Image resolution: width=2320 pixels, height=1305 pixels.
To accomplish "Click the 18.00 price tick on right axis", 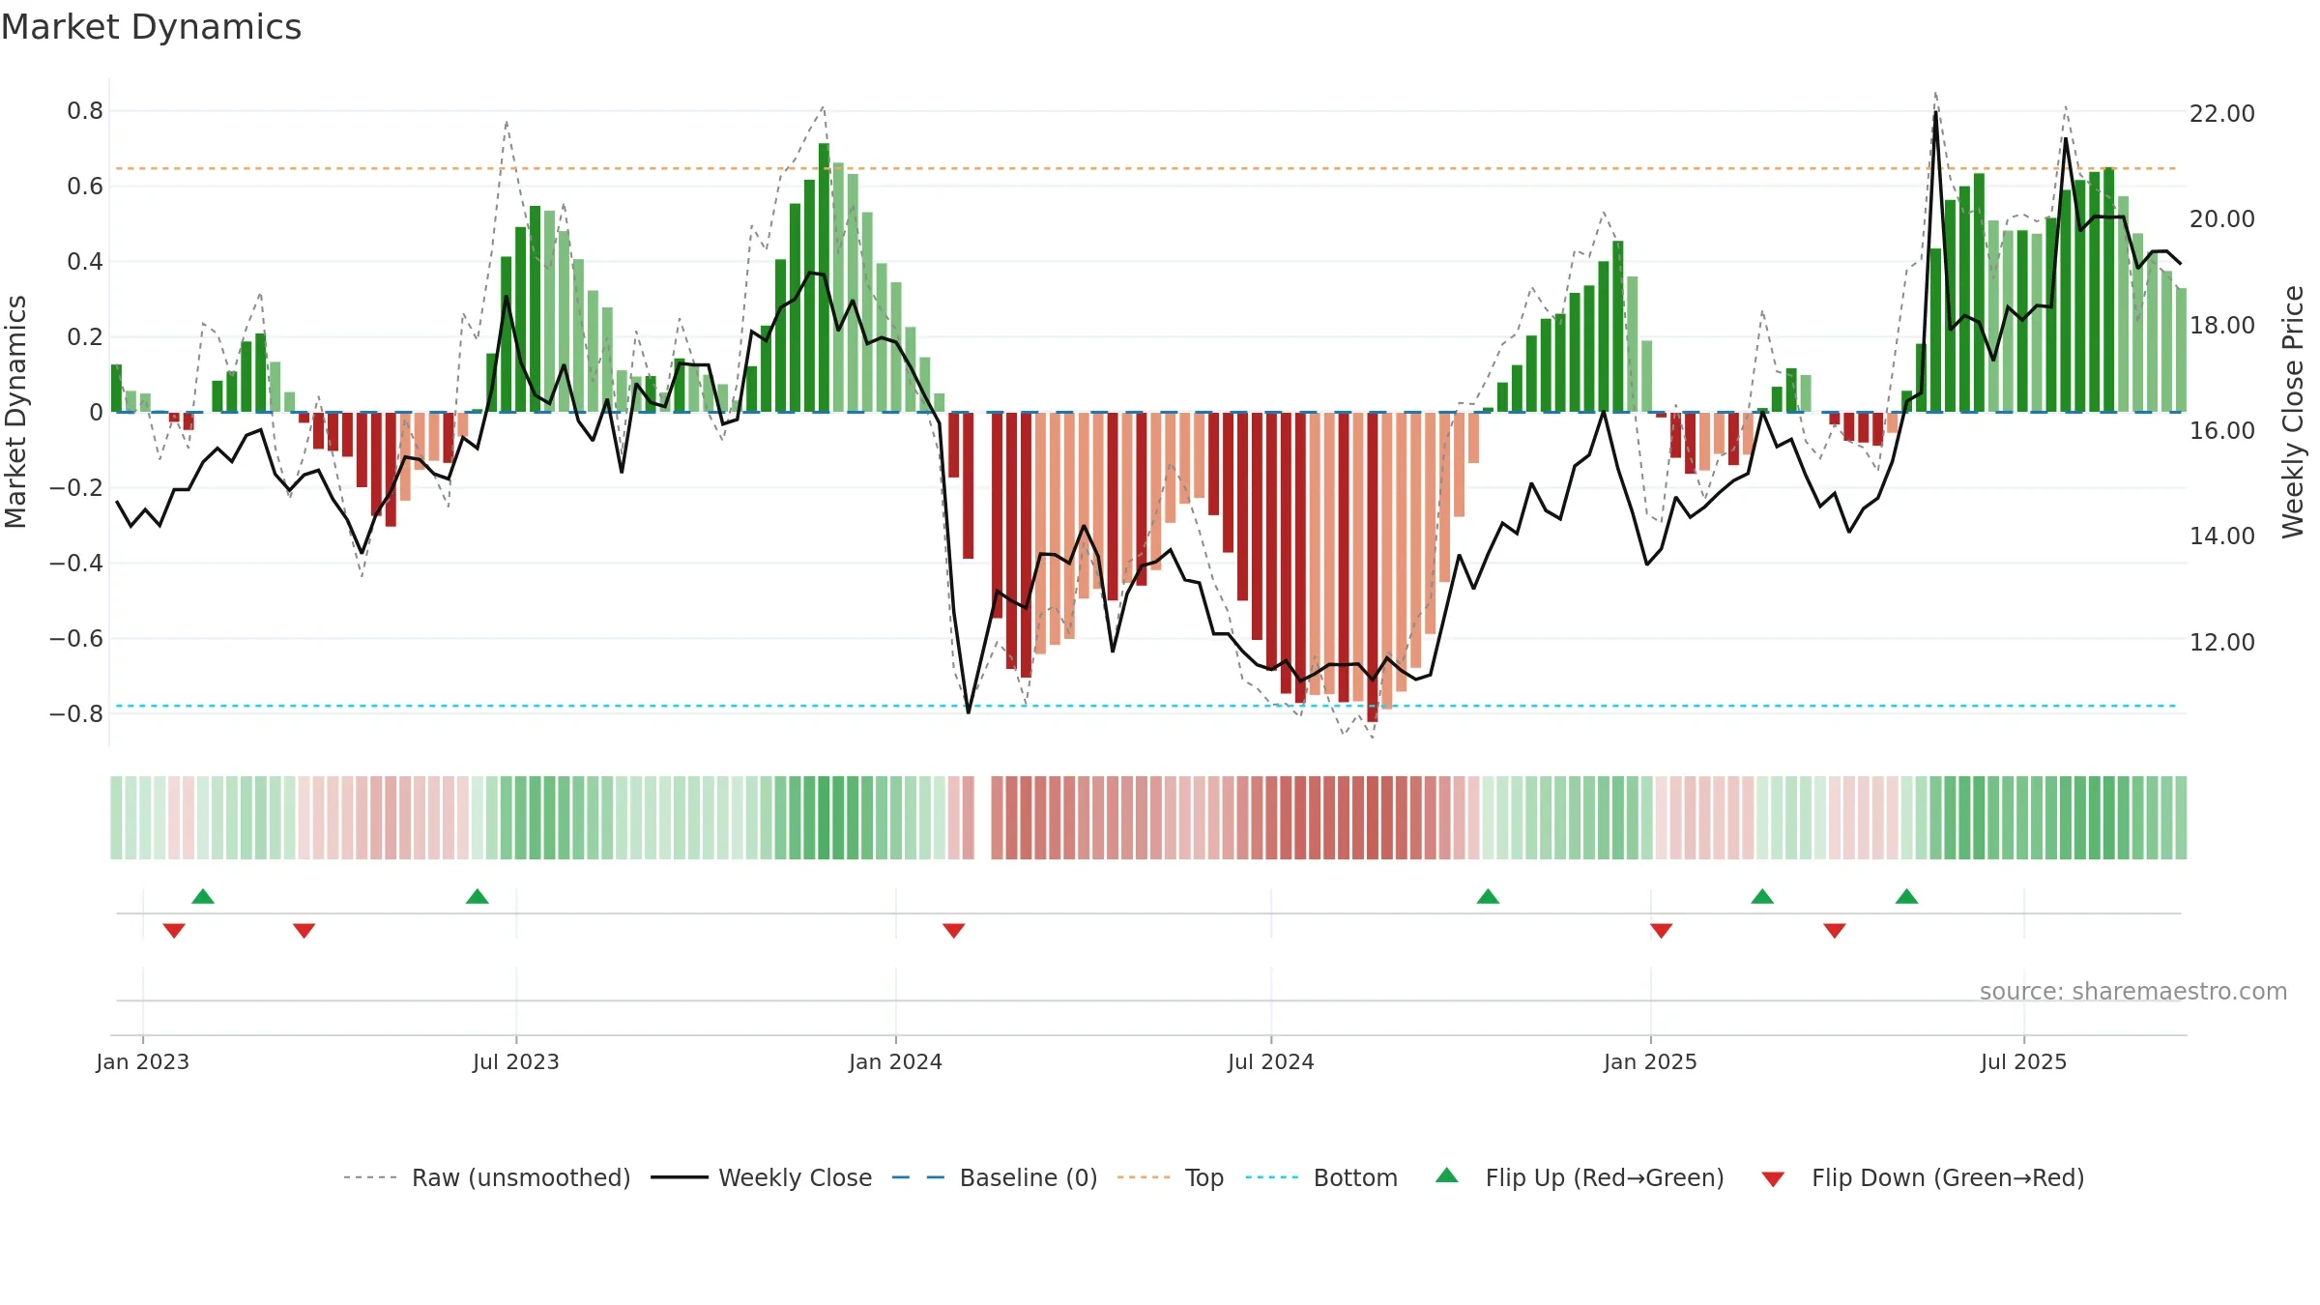I will click(2222, 326).
